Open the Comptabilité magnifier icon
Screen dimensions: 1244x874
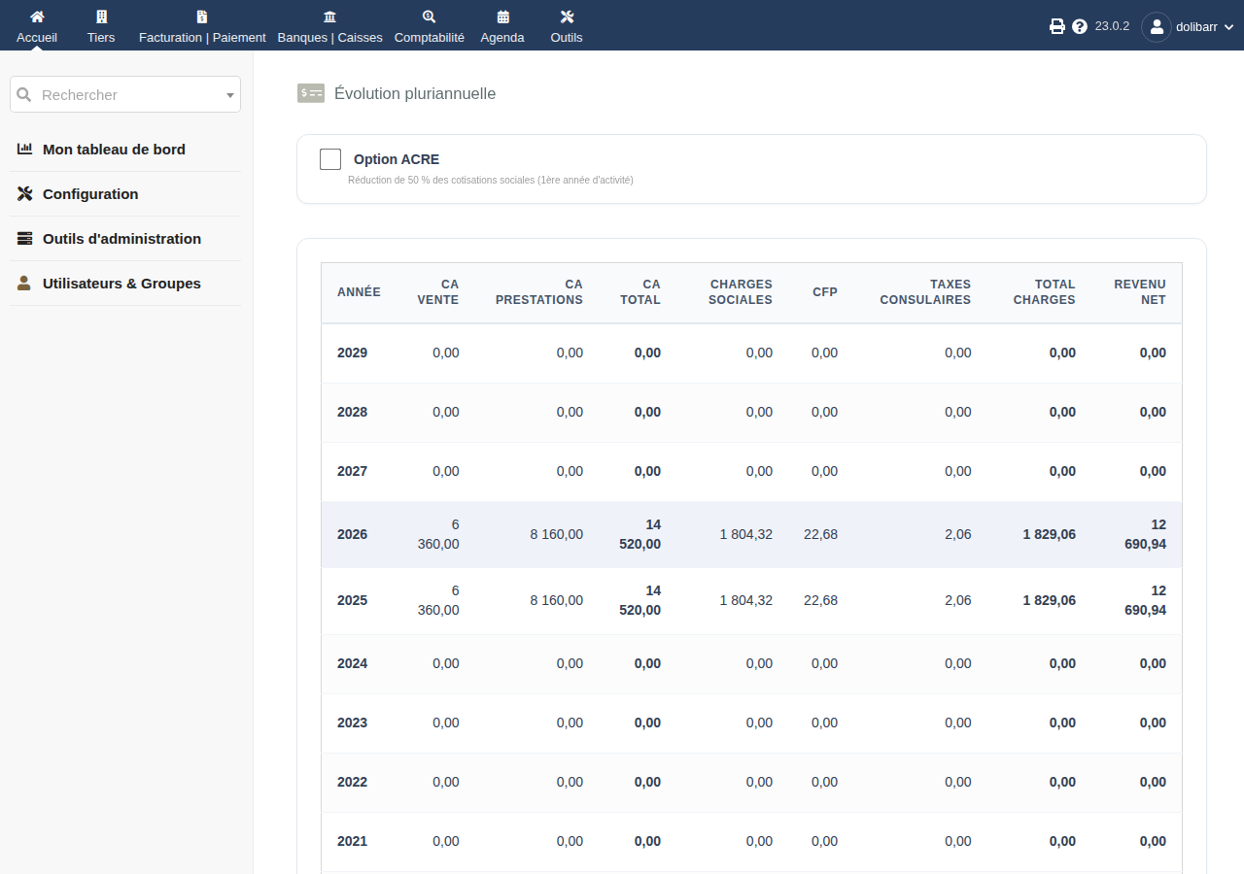tap(430, 17)
